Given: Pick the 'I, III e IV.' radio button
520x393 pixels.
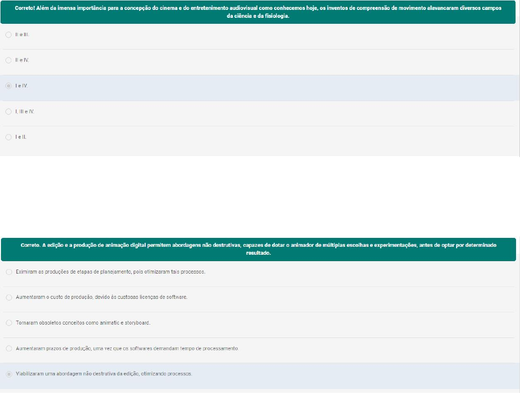Looking at the screenshot, I should [8, 112].
